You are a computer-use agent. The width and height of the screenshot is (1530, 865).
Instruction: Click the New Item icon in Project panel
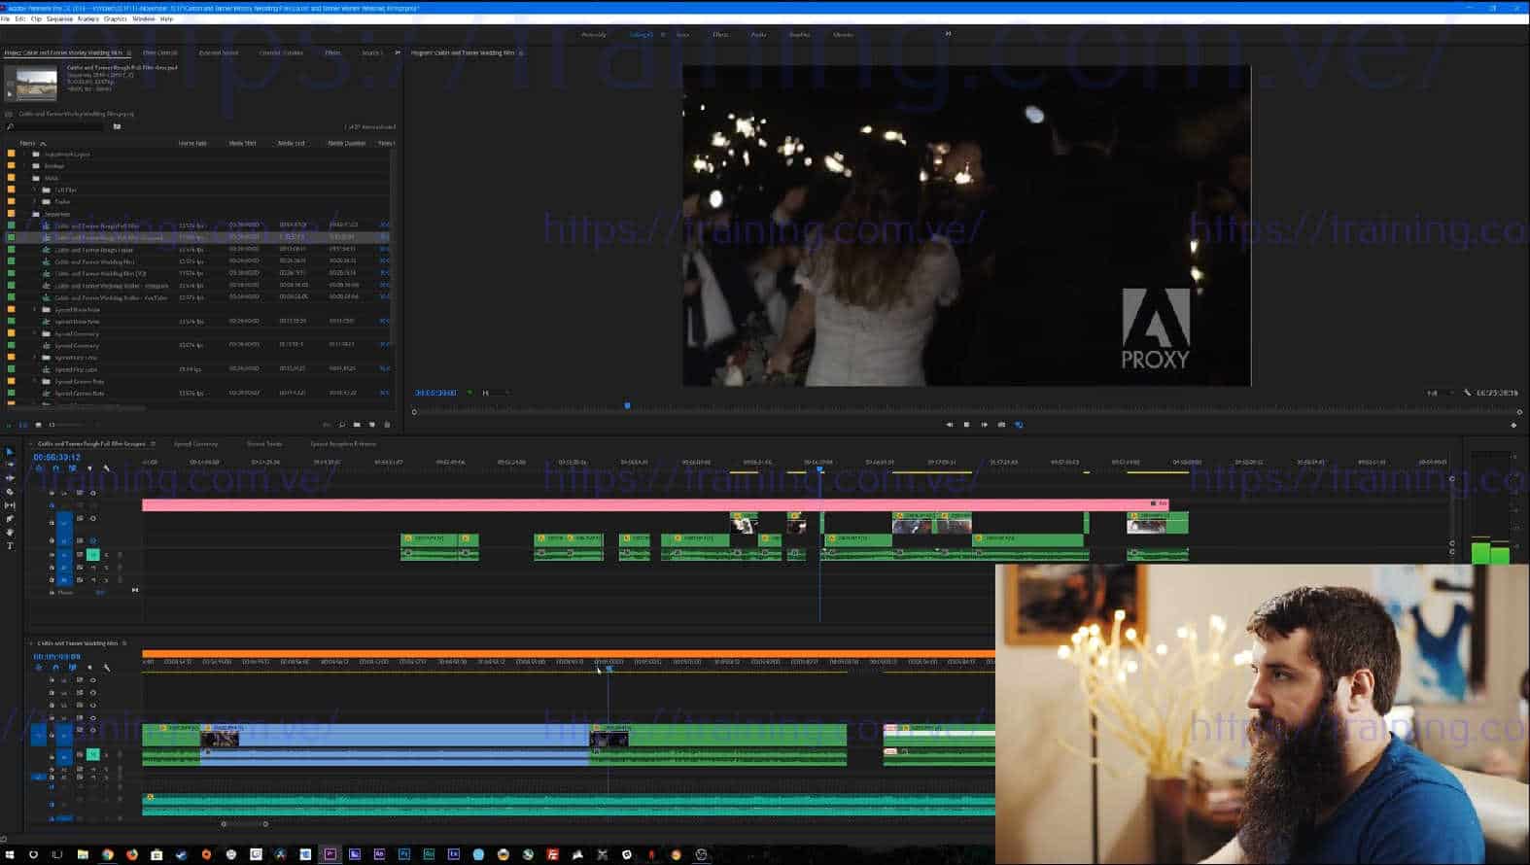click(371, 425)
